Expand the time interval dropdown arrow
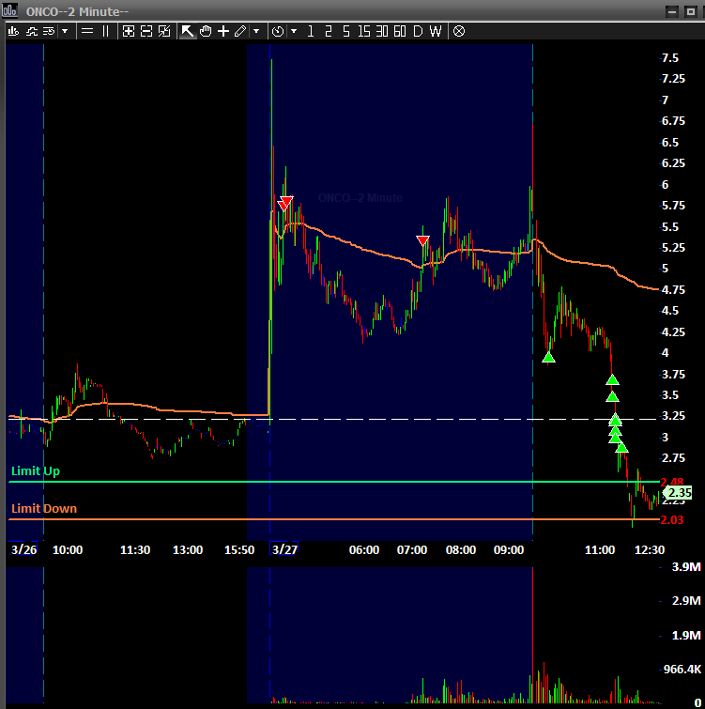 [x=294, y=31]
